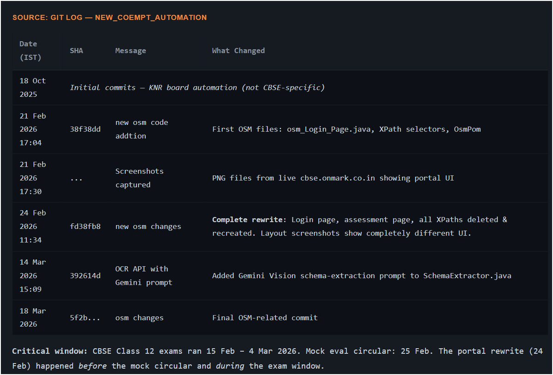This screenshot has width=553, height=375.
Task: Click the '...' SHA placeholder
Action: coord(76,179)
